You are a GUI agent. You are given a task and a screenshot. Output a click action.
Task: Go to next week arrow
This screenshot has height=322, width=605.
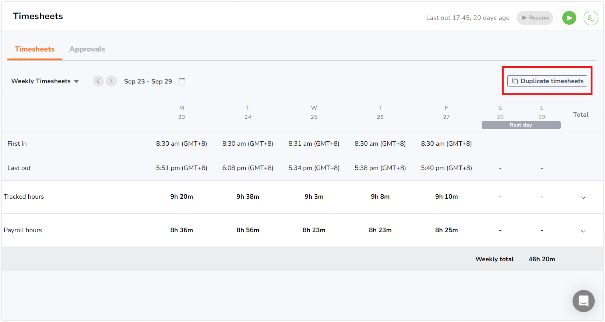coord(111,81)
